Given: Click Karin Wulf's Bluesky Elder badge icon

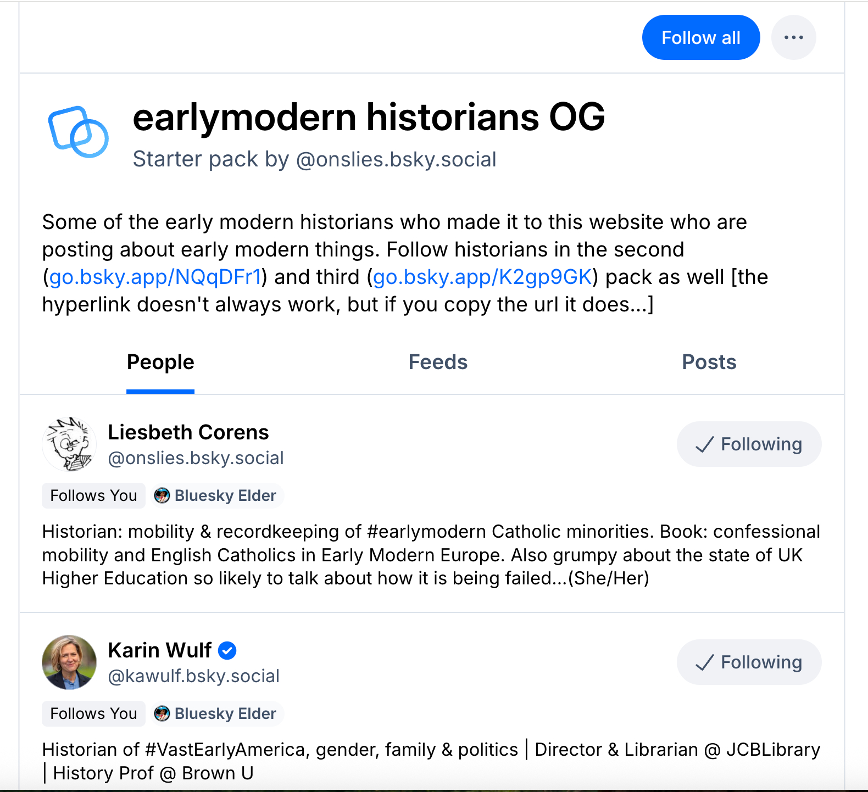Looking at the screenshot, I should (x=162, y=713).
